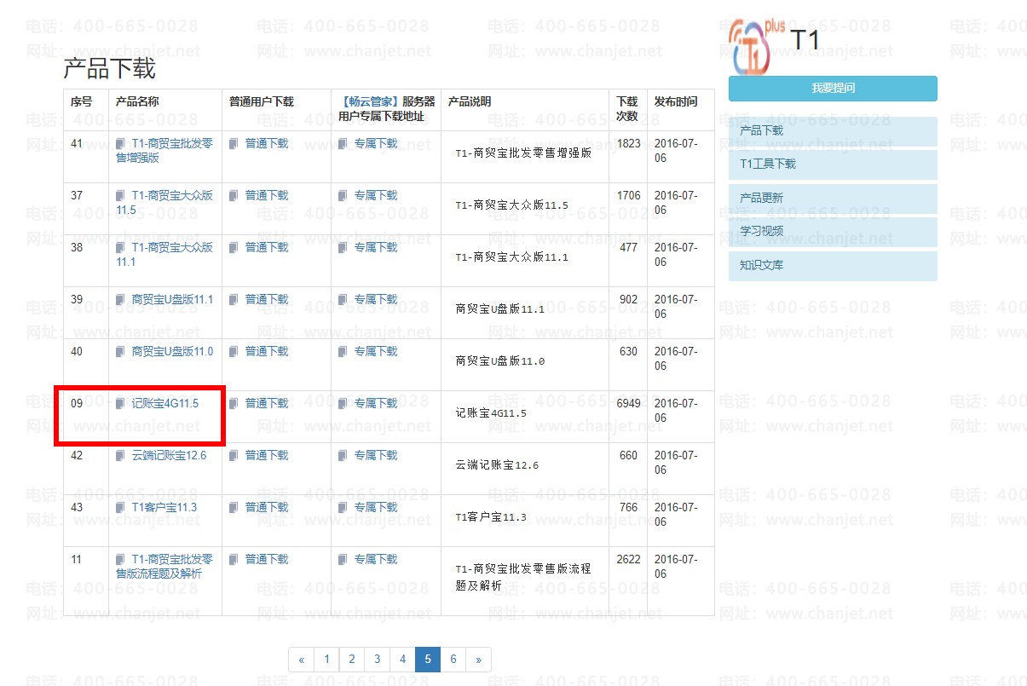Jump to page 6 in pagination
This screenshot has width=1027, height=686.
[x=453, y=660]
